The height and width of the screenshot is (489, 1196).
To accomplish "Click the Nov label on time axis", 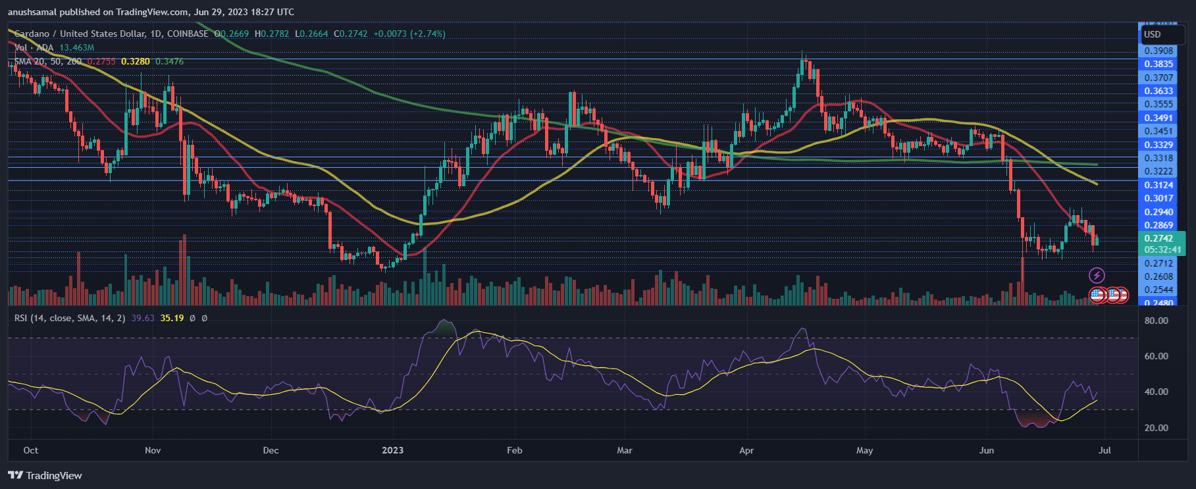I will [153, 450].
